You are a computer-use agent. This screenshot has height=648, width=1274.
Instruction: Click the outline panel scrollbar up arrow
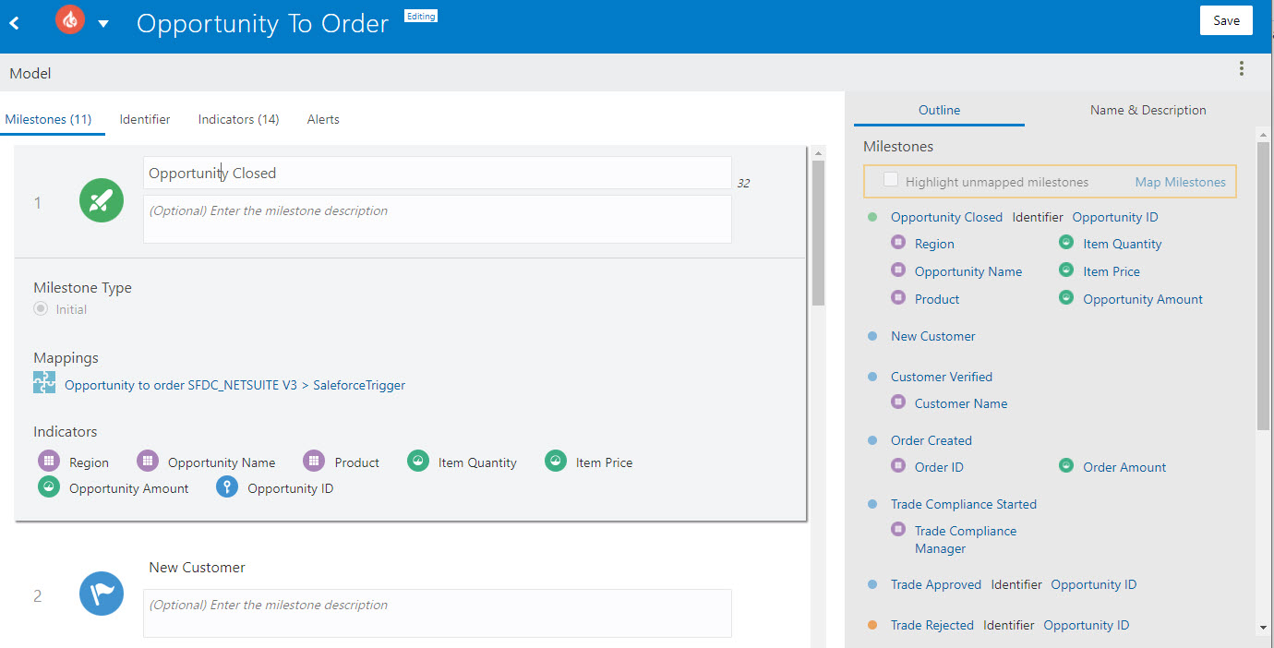pos(1263,135)
